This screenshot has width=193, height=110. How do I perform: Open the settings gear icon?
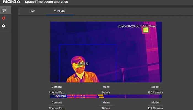point(4,26)
